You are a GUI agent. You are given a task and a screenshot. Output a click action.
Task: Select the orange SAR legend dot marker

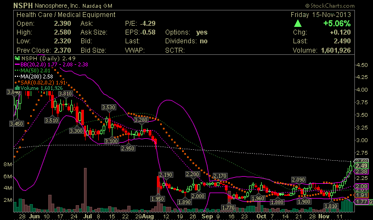coord(17,82)
